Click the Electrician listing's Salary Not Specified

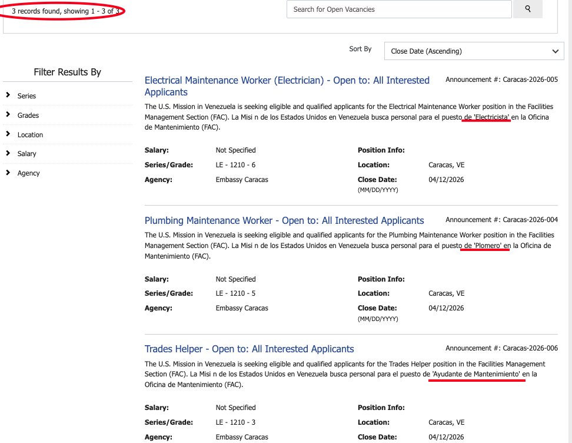click(x=235, y=150)
